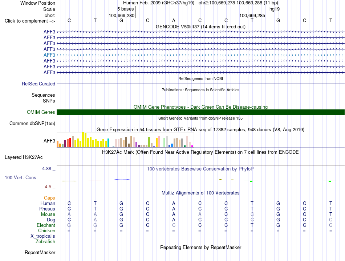Open the 100 Vert. Cons label
Screen dimensions: 345x261
[20, 177]
